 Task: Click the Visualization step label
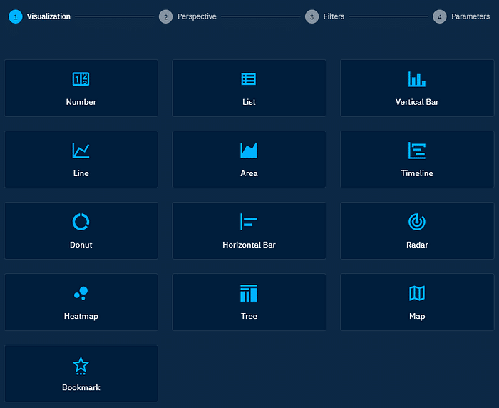[48, 16]
